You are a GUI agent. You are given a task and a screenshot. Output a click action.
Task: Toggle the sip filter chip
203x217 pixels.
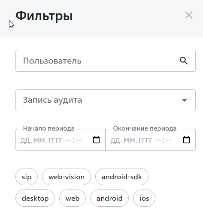pos(27,177)
